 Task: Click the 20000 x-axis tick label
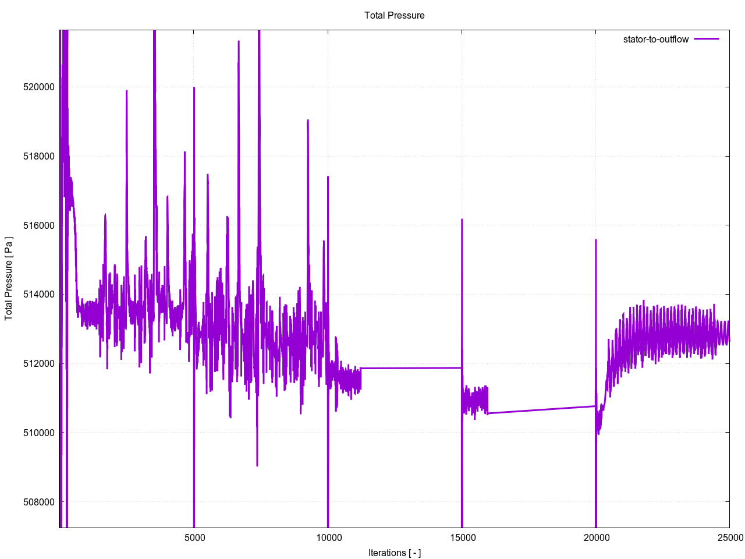coord(596,537)
